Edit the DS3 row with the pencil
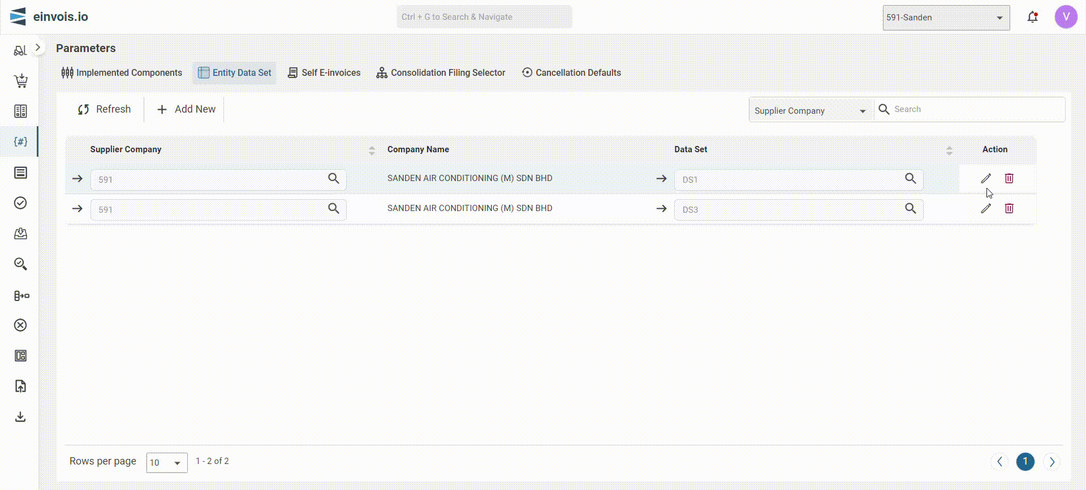 tap(986, 208)
